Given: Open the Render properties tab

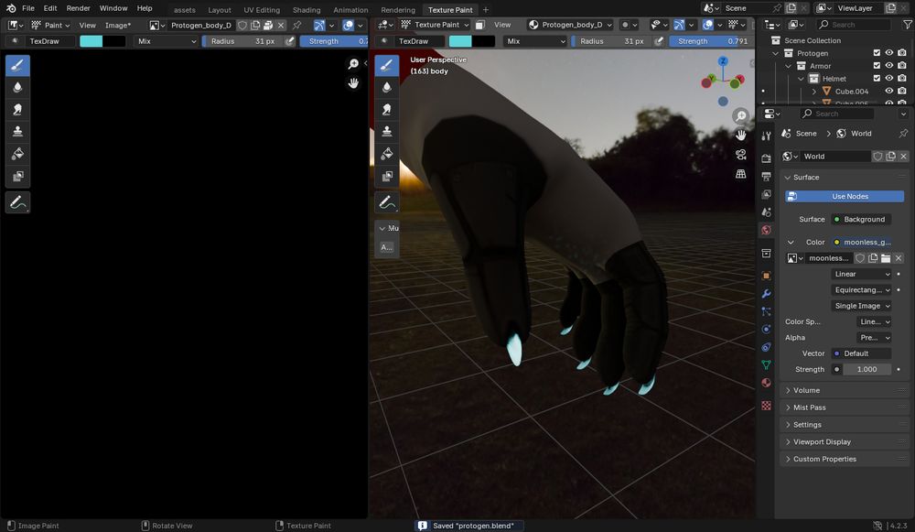Looking at the screenshot, I should pos(766,158).
